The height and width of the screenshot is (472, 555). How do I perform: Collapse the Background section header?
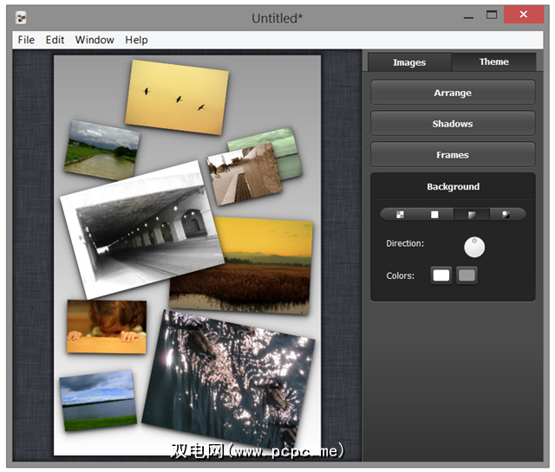[453, 186]
